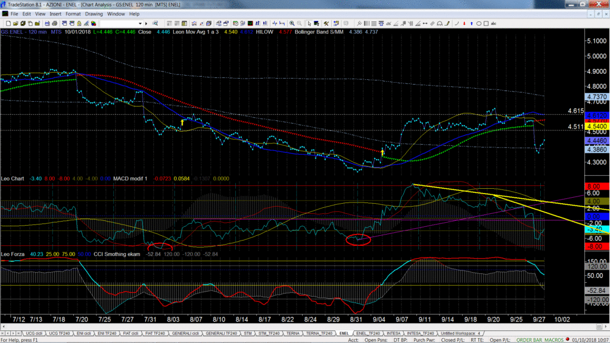The width and height of the screenshot is (610, 343).
Task: Click the padlock toolbar icon
Action: pos(79,24)
